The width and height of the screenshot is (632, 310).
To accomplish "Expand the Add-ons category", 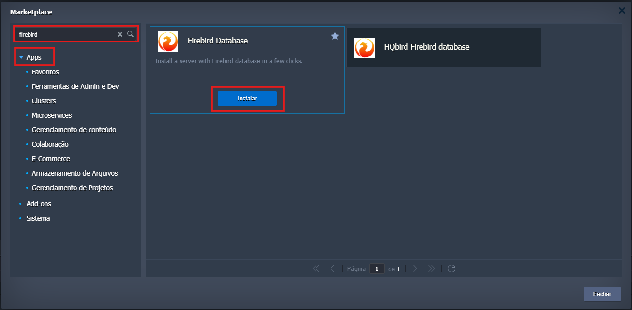I will pyautogui.click(x=38, y=204).
